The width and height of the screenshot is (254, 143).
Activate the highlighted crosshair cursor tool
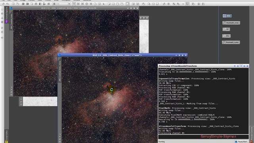tap(74, 4)
